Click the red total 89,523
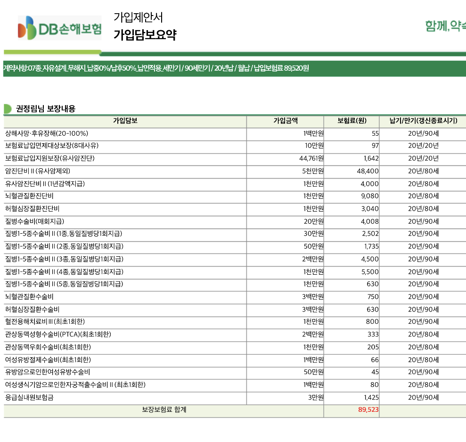466x442 pixels. pyautogui.click(x=368, y=410)
